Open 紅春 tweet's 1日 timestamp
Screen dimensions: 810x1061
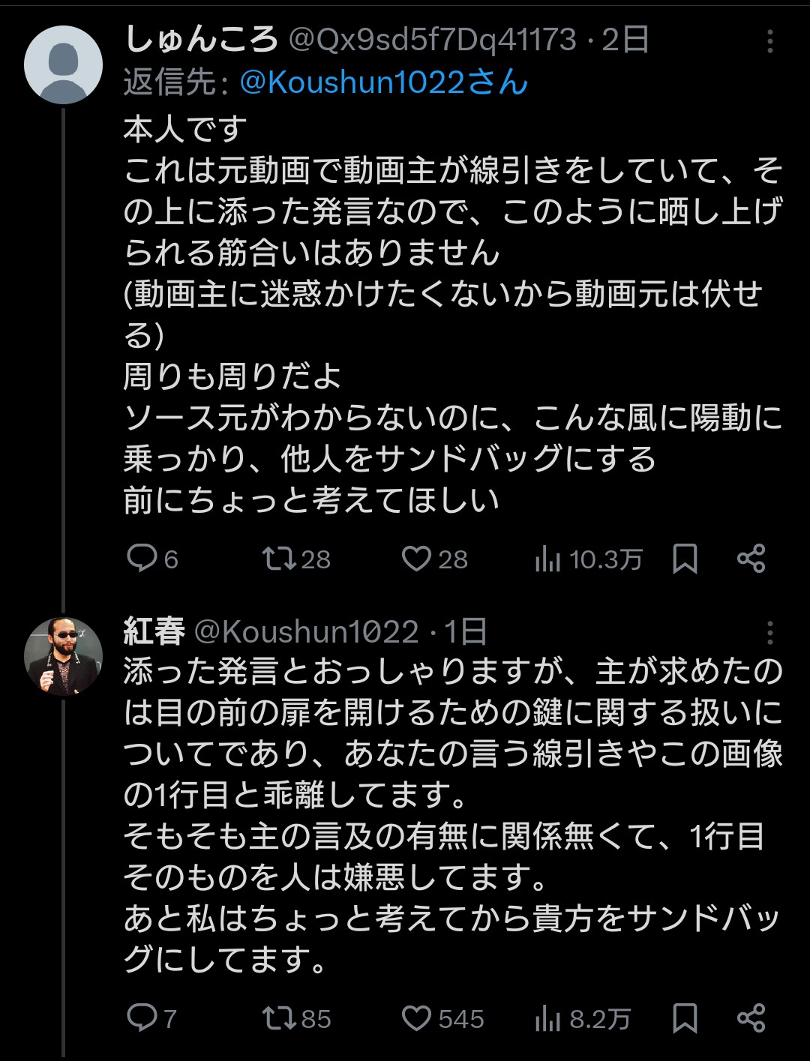coord(466,632)
